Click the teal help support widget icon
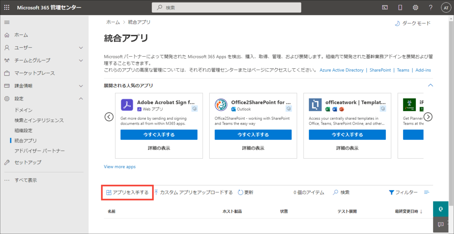454x234 pixels. (441, 209)
